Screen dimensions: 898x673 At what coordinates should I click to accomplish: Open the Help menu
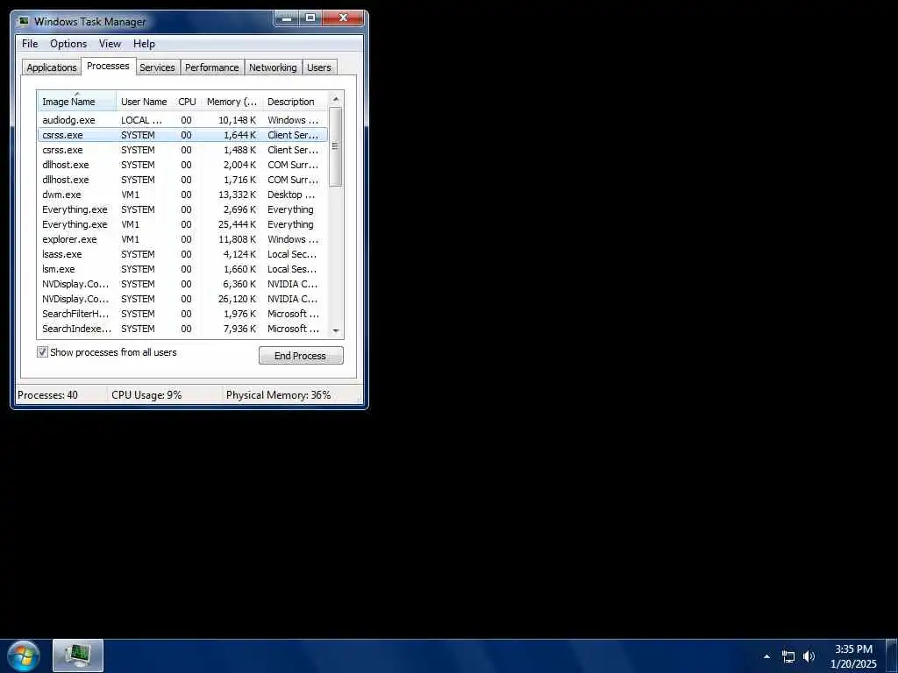click(144, 44)
